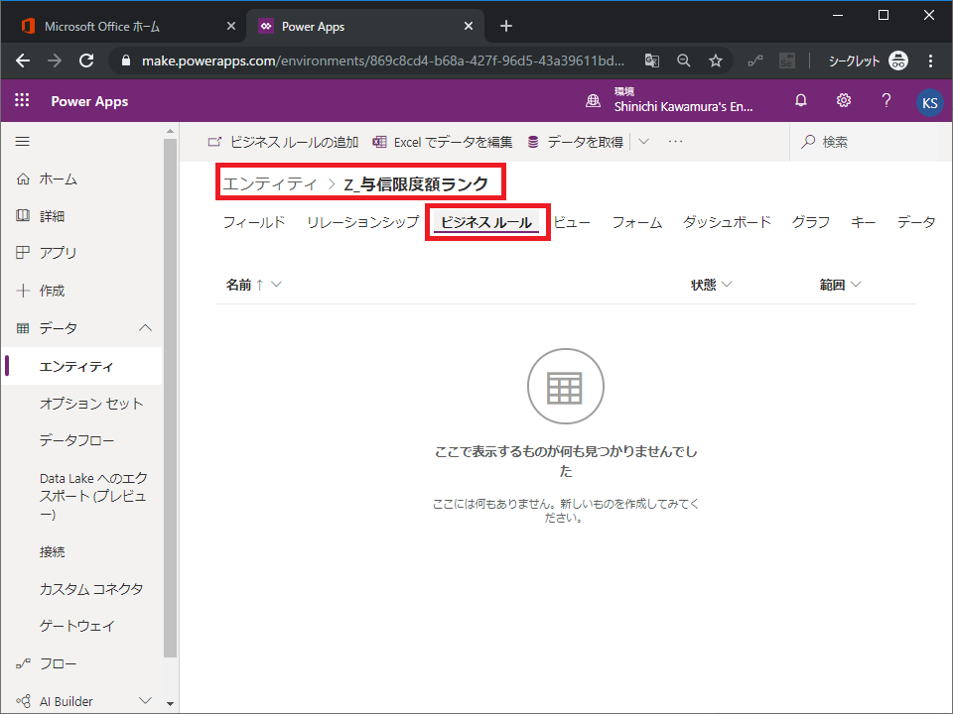Expand the データを取得 dropdown arrow

point(643,142)
